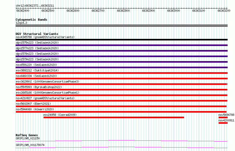
Task: Open the nsv4200911 variant label
Action: click(226, 120)
